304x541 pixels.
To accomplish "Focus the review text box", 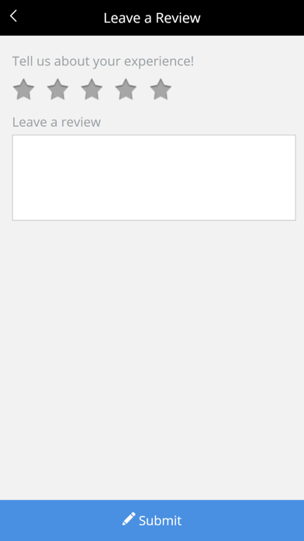I will tap(154, 177).
